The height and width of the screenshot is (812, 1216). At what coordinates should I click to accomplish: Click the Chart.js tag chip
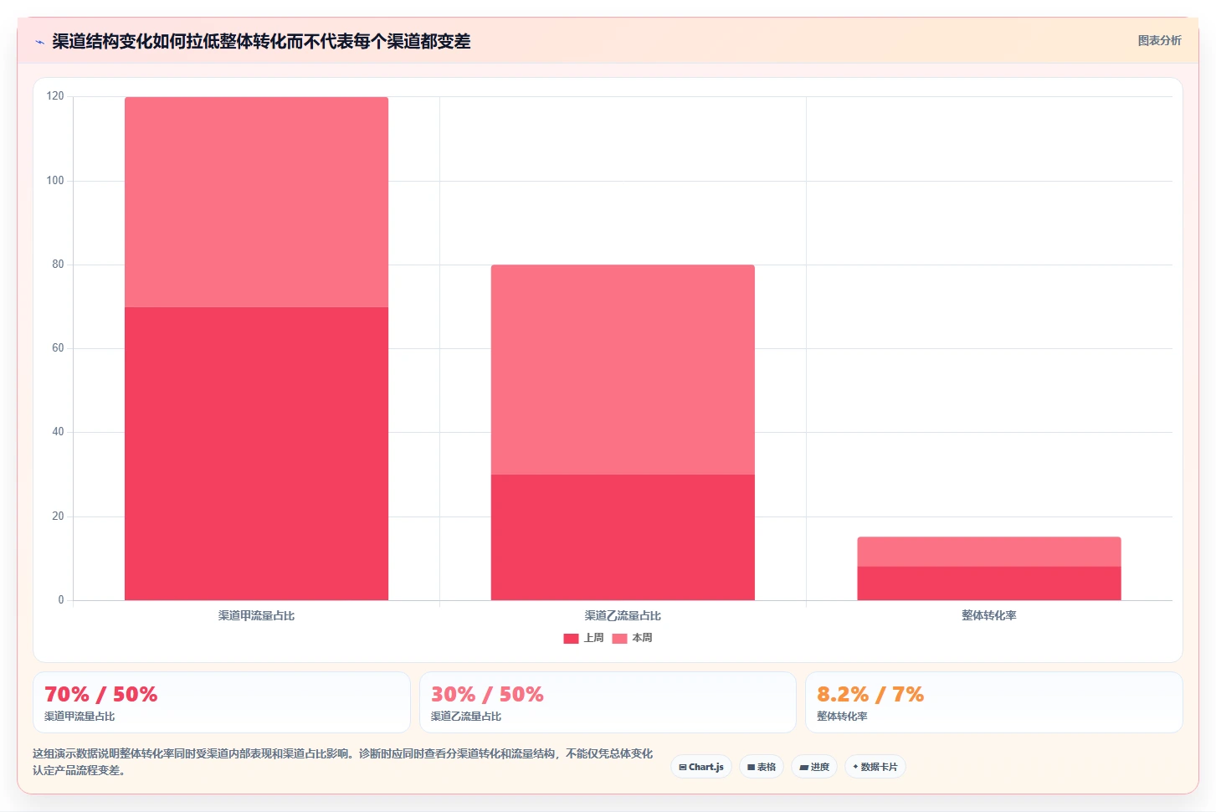click(701, 767)
